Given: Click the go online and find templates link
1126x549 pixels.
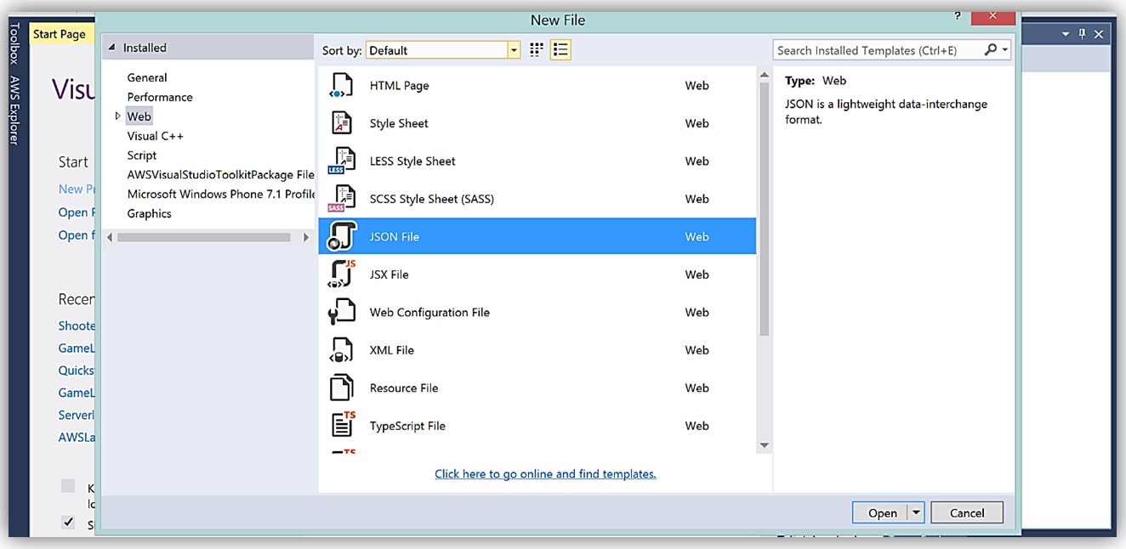Looking at the screenshot, I should tap(545, 474).
